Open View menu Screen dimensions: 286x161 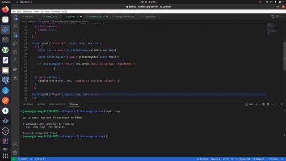[x=36, y=12]
